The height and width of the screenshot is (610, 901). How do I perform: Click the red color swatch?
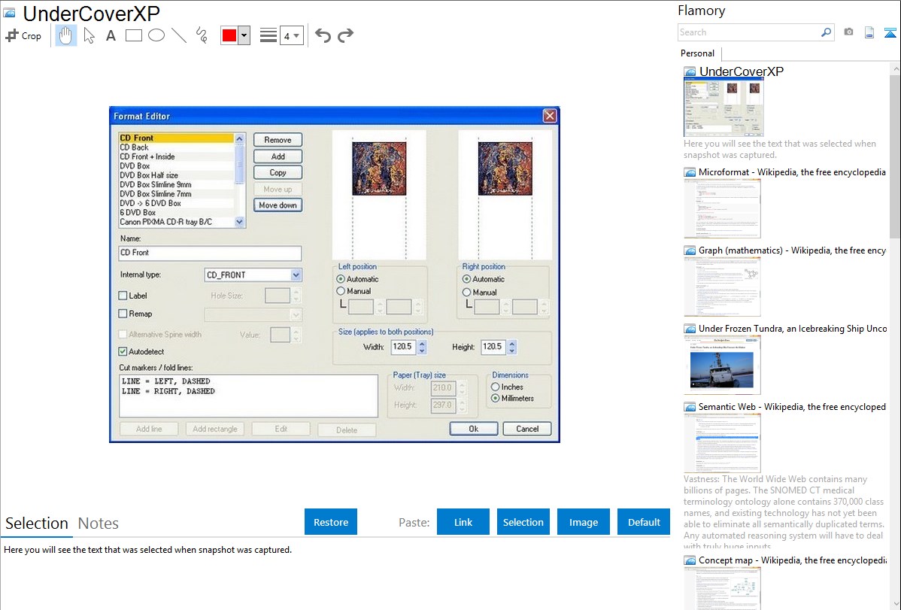(x=229, y=35)
